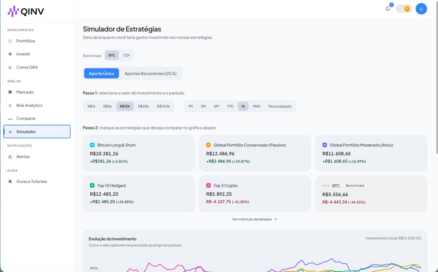The image size is (438, 272).
Task: Click the Investir sidebar icon
Action: click(10, 54)
